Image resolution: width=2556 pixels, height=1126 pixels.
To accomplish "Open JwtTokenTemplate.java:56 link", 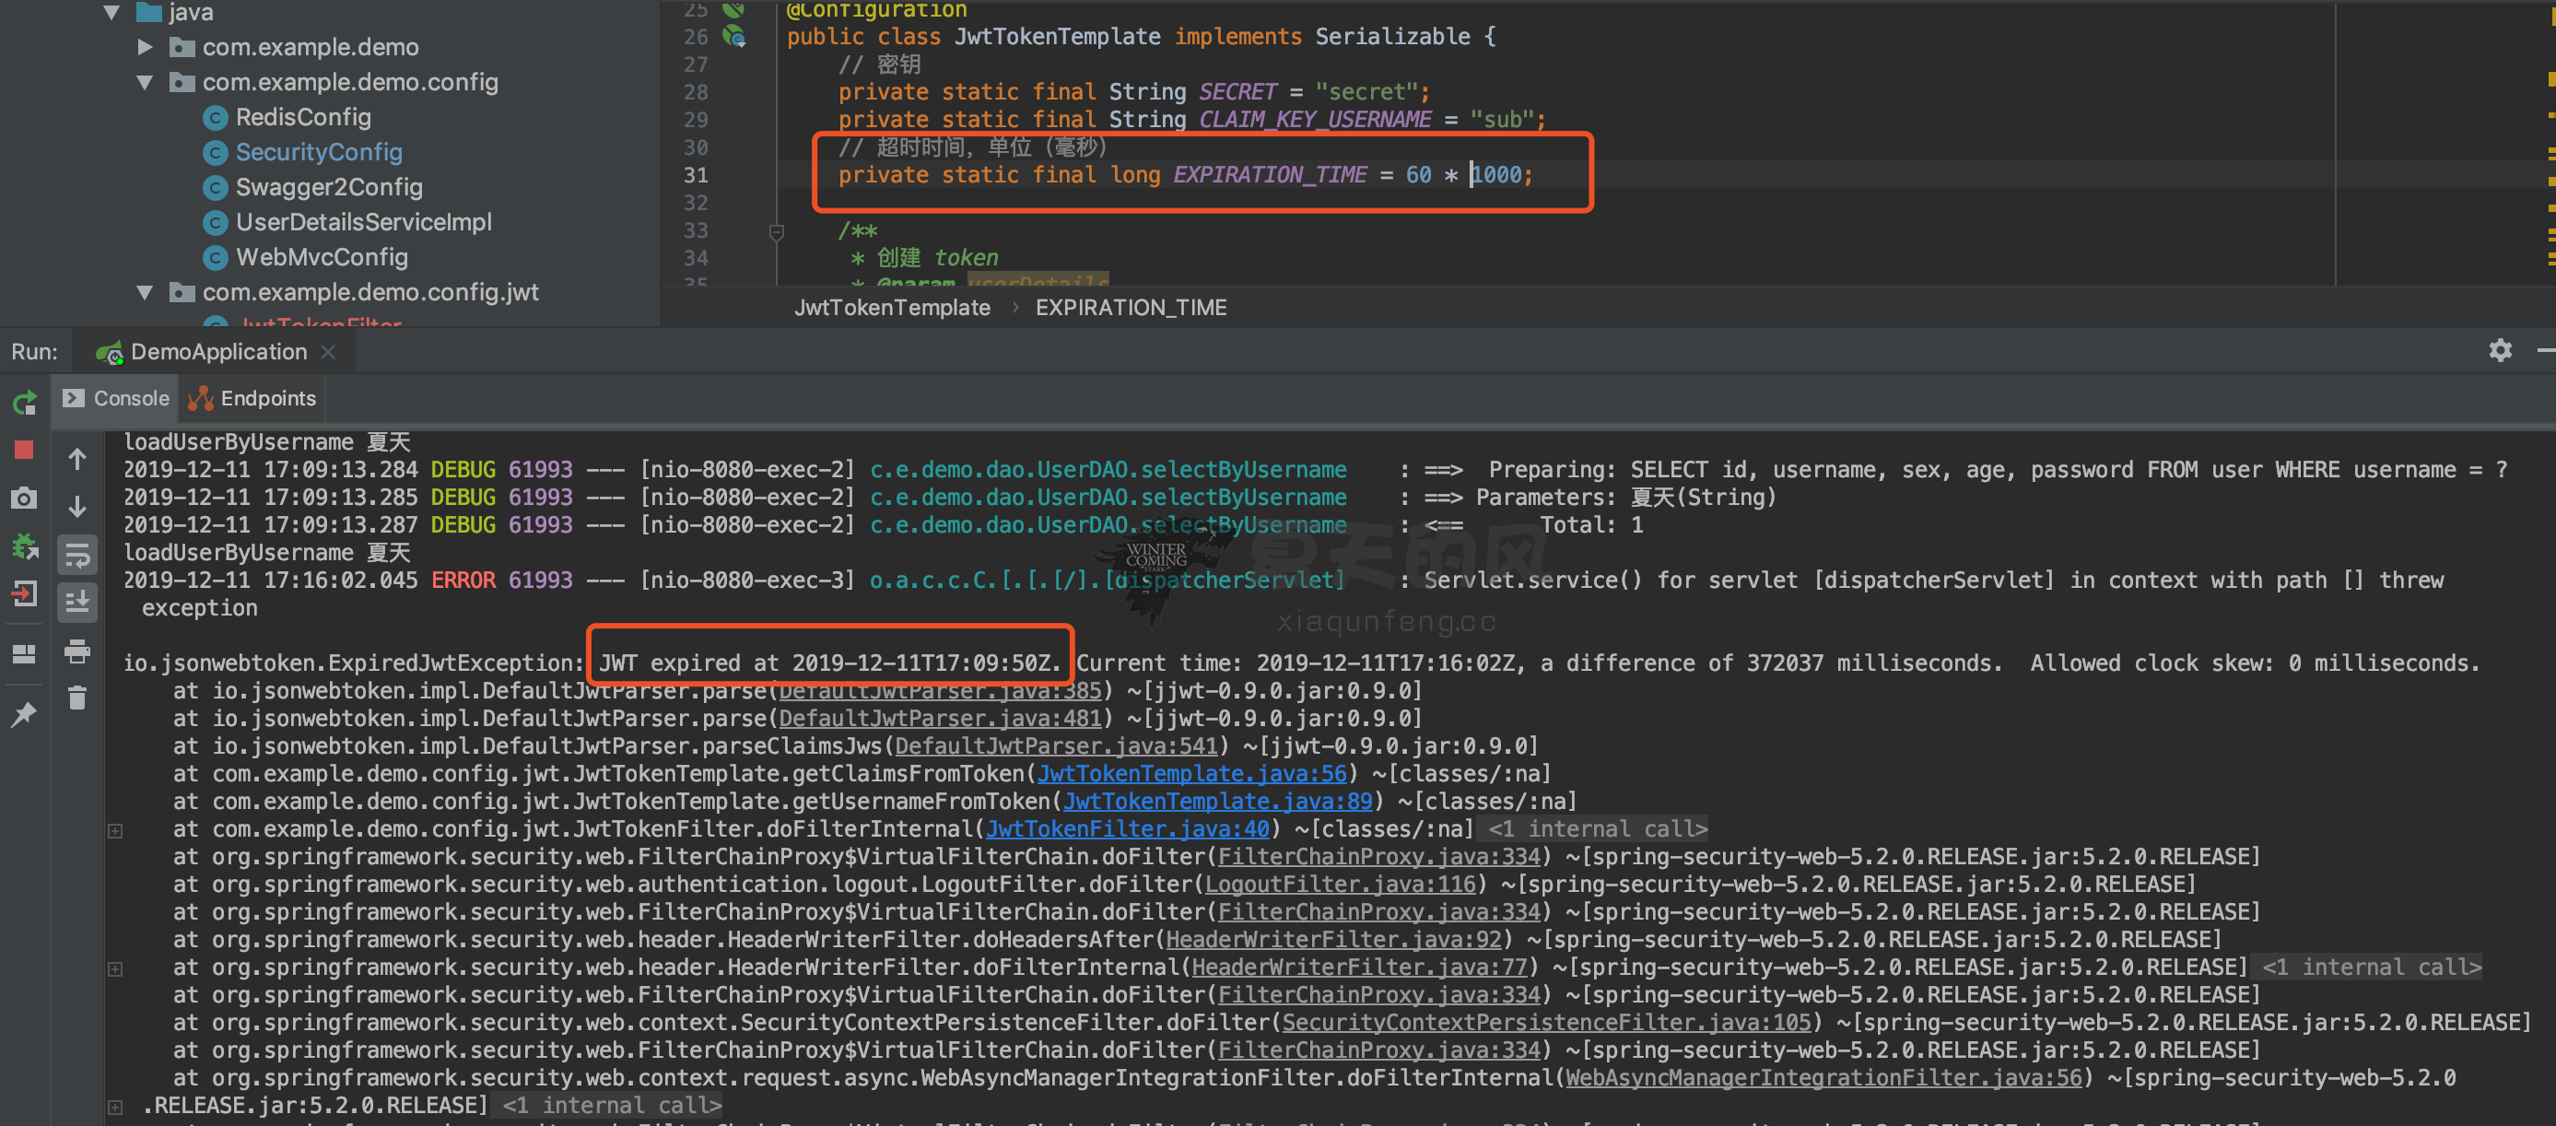I will (x=1192, y=773).
